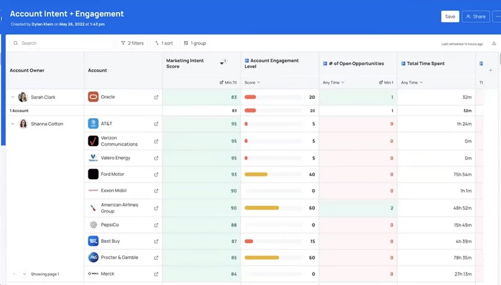Open Oracle account external link icon
Viewport: 501px width, 285px height.
click(156, 97)
